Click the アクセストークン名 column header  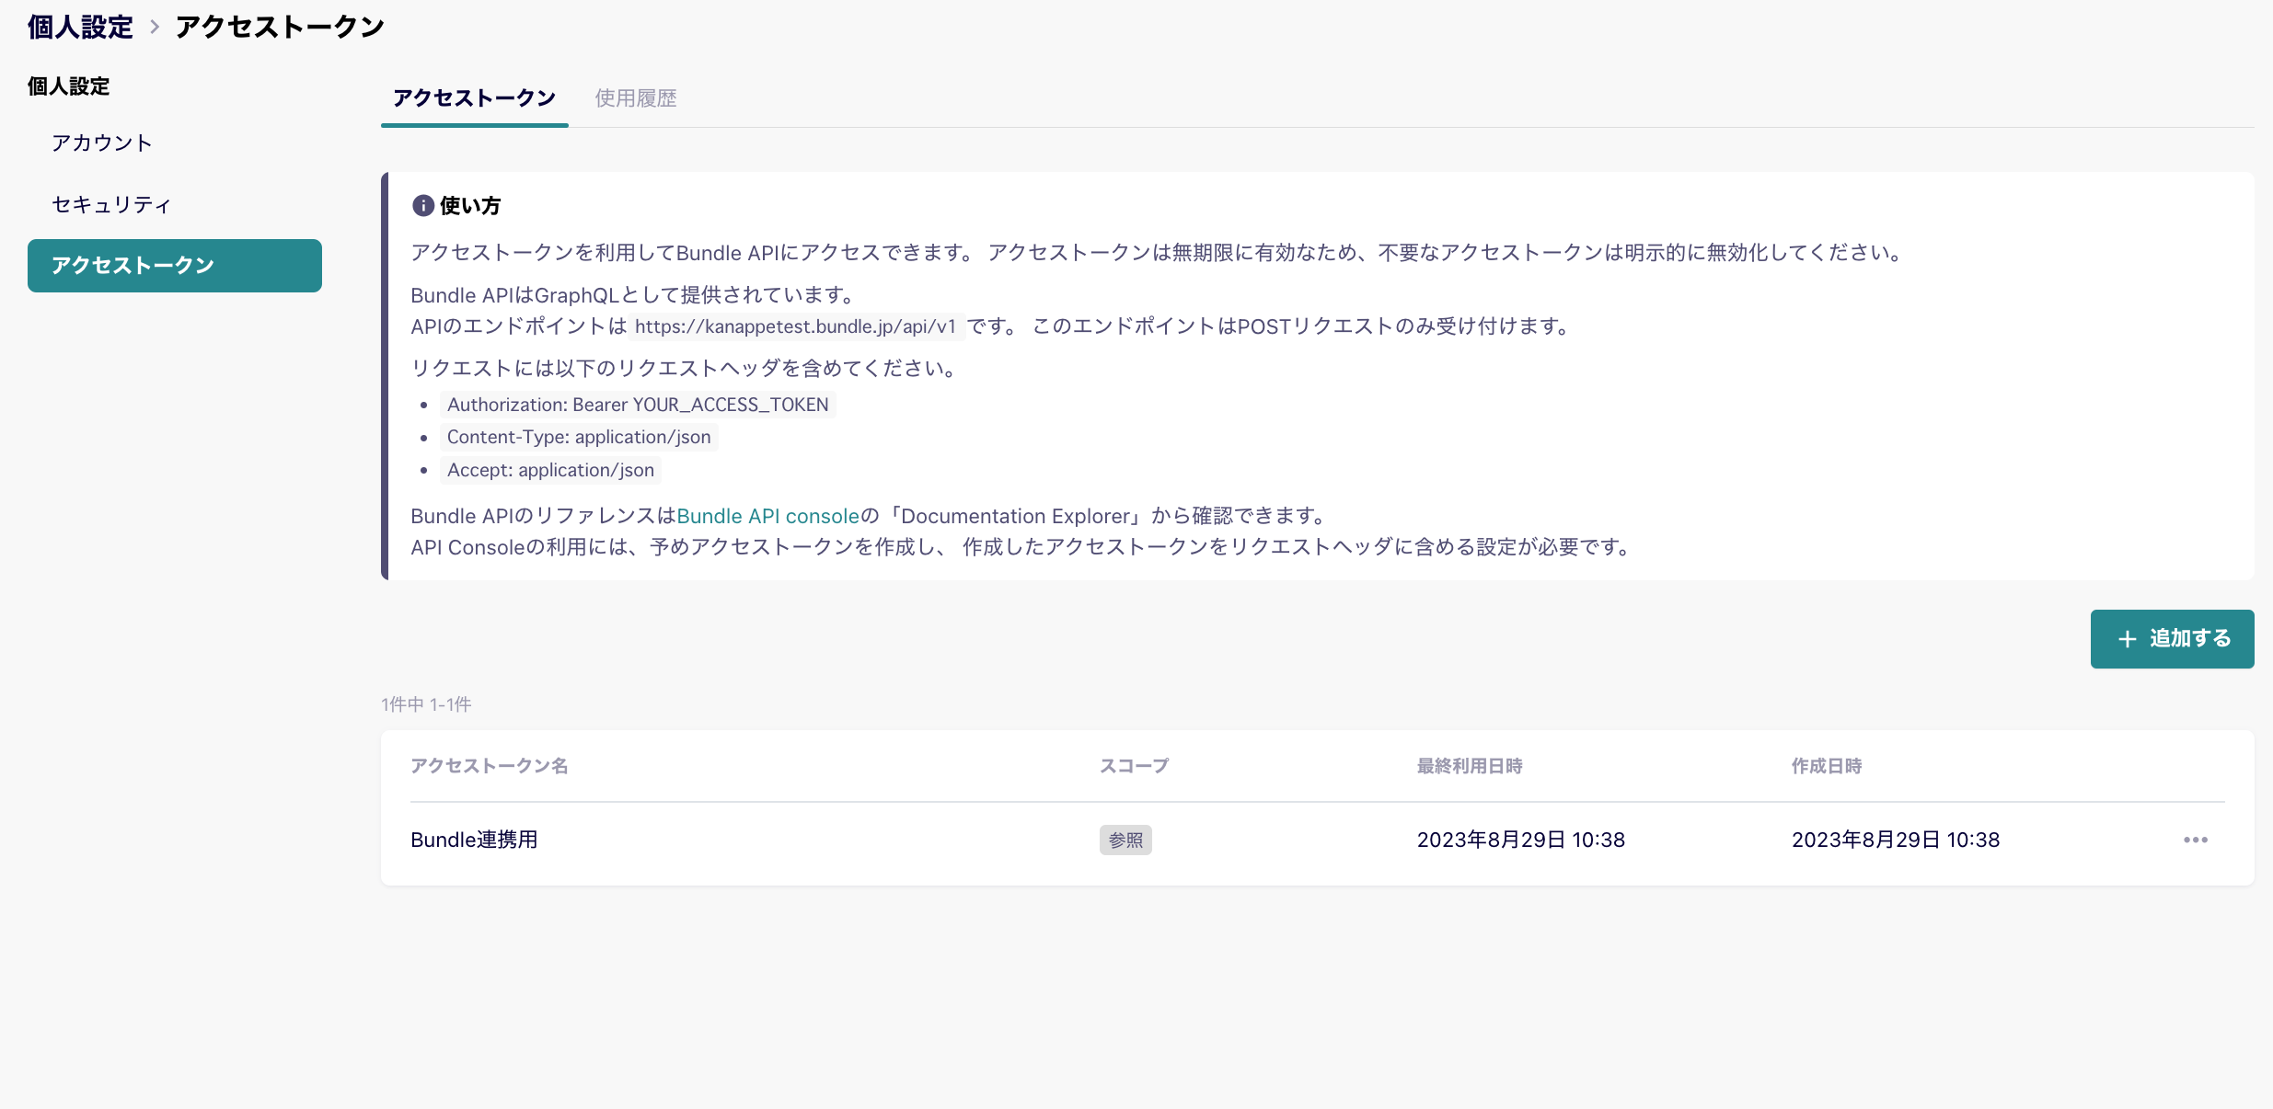pyautogui.click(x=489, y=766)
